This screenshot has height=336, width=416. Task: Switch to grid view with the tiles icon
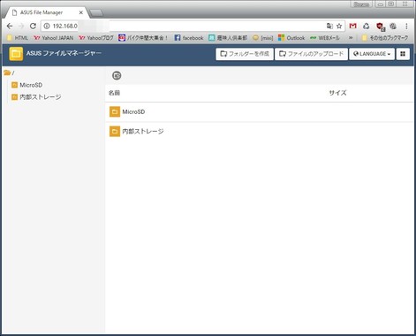[403, 54]
